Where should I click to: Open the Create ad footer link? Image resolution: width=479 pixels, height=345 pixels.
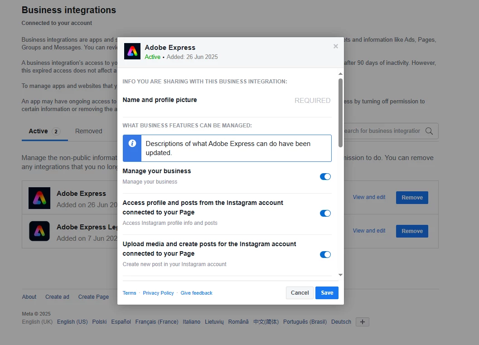[x=57, y=297]
